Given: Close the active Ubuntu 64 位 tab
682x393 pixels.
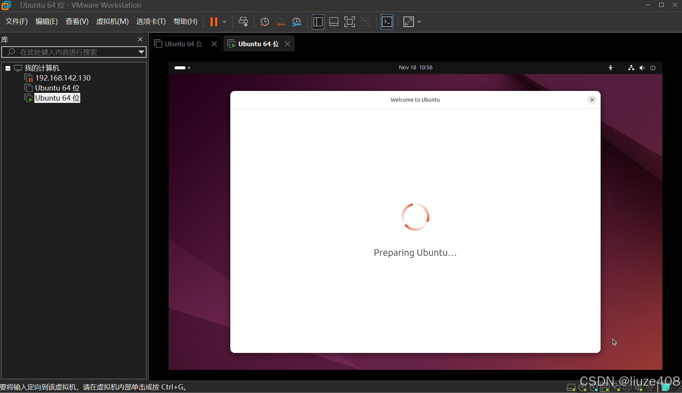Looking at the screenshot, I should point(288,44).
